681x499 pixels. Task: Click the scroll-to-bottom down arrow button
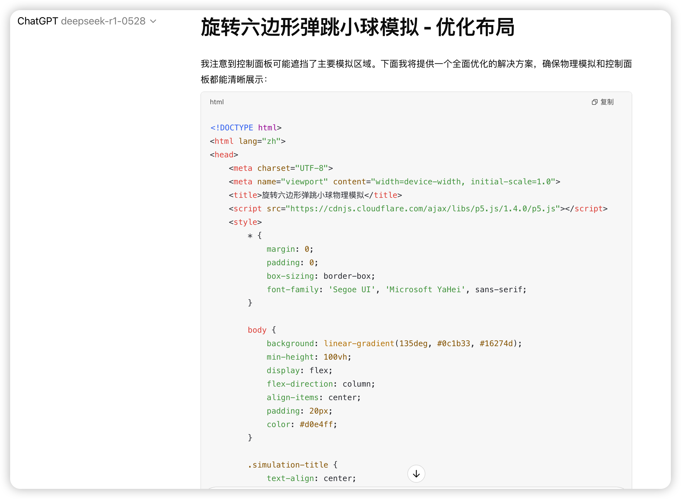[x=416, y=474]
